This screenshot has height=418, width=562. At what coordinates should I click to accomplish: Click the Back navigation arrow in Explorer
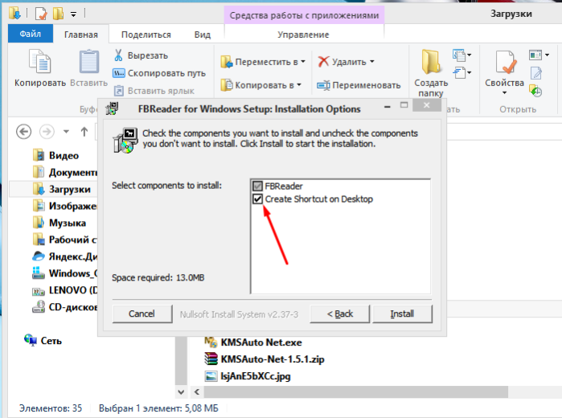(x=23, y=132)
